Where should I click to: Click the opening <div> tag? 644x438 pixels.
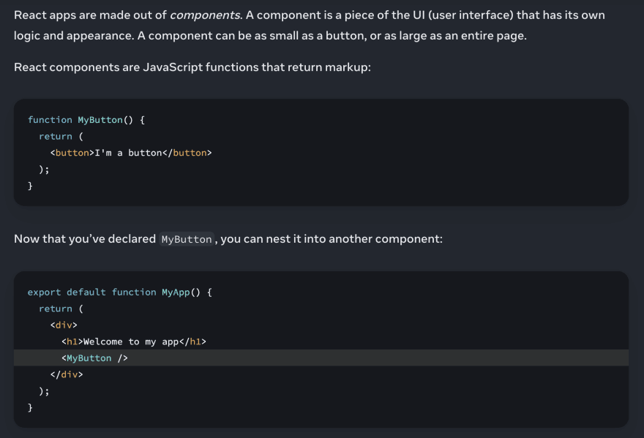(64, 325)
